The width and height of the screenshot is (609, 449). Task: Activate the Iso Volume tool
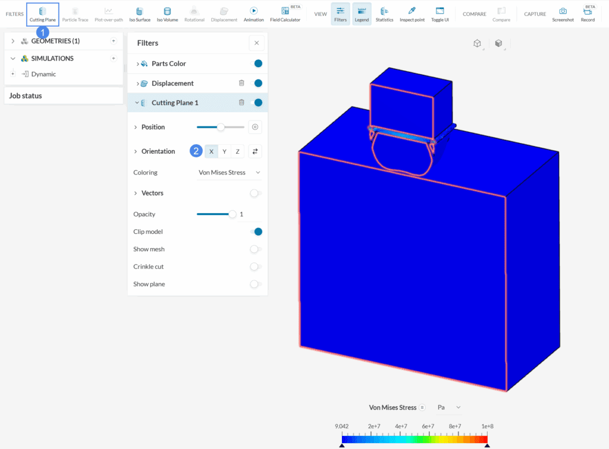coord(167,13)
